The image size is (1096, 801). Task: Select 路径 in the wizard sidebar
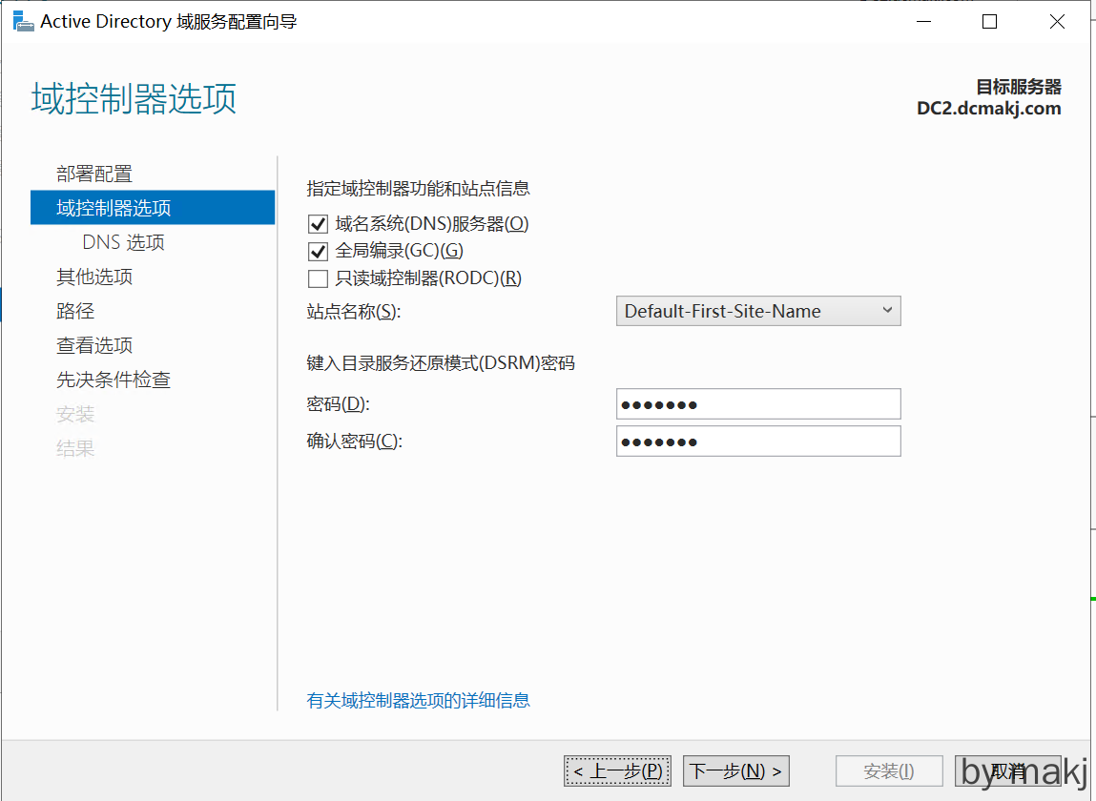click(75, 311)
